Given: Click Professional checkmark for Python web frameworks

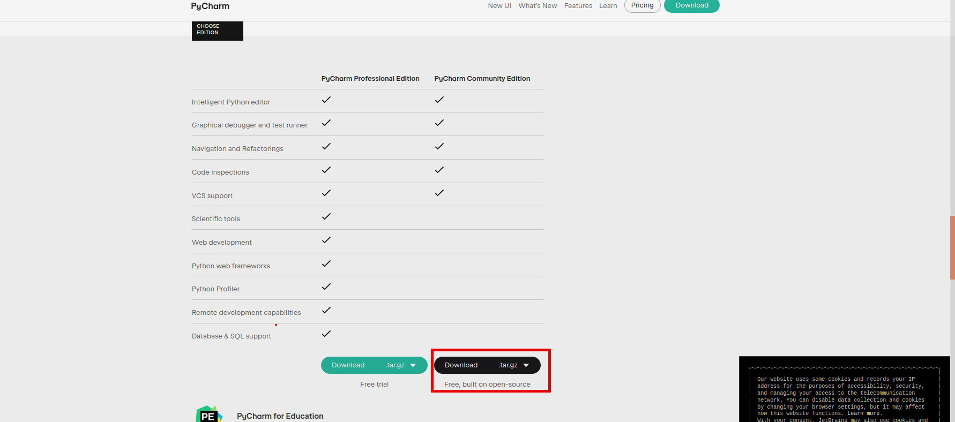Looking at the screenshot, I should point(326,263).
